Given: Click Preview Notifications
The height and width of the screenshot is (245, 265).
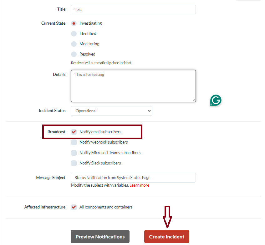Looking at the screenshot, I should pyautogui.click(x=100, y=237).
